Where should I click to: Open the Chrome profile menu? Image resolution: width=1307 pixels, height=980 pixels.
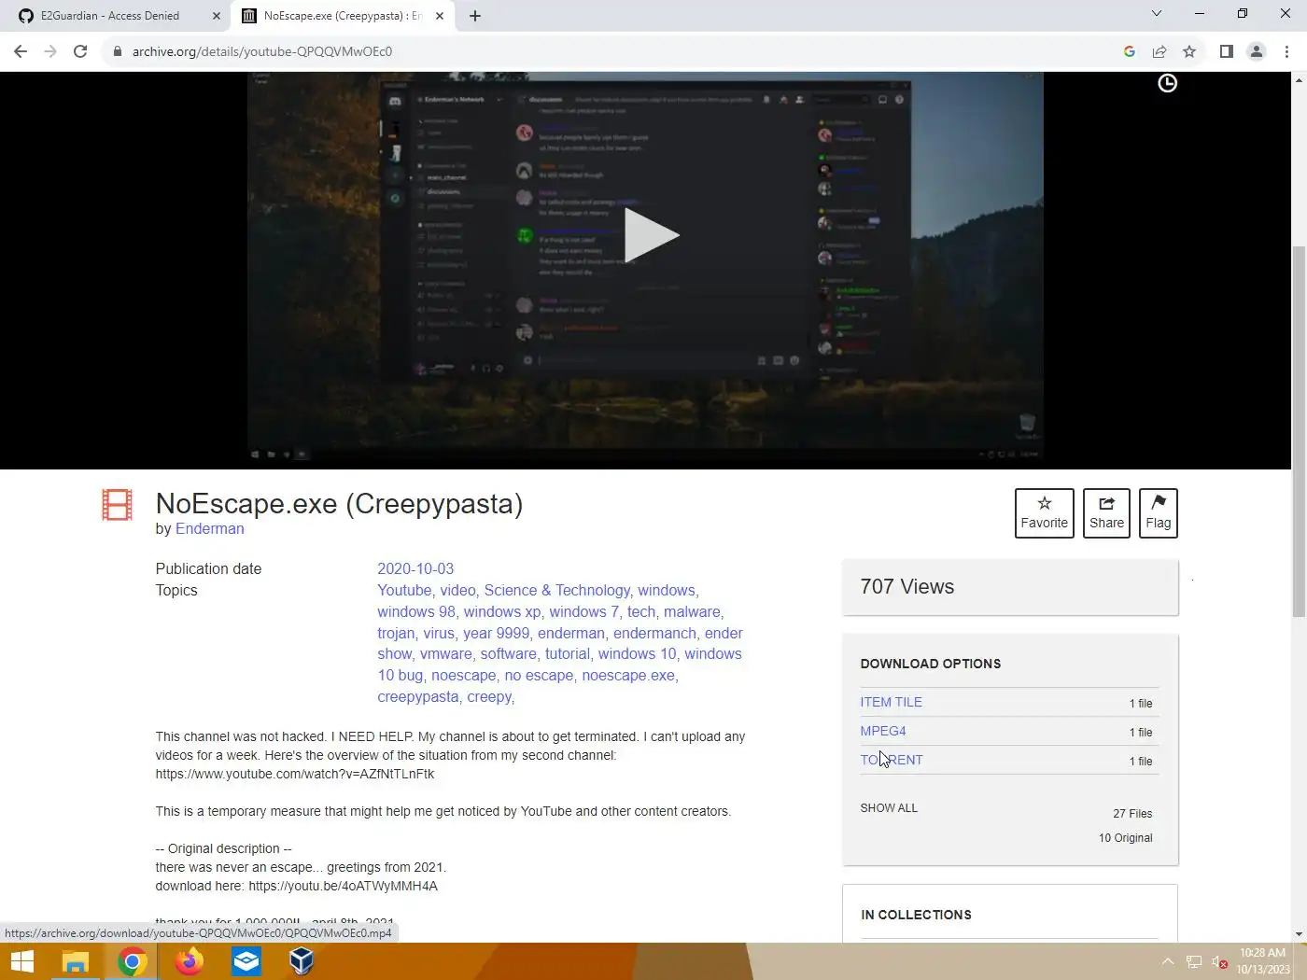1256,51
